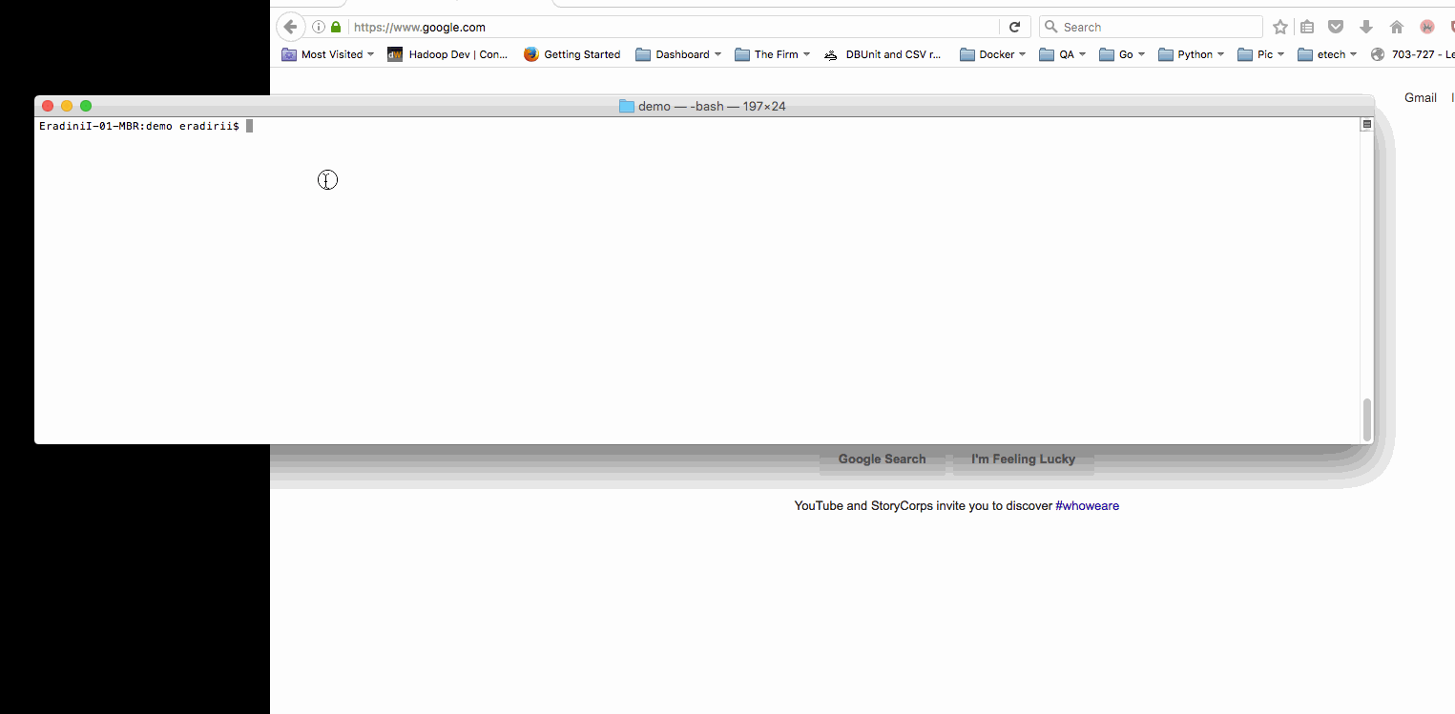Save the page to Pocket
The height and width of the screenshot is (714, 1455).
click(1337, 27)
